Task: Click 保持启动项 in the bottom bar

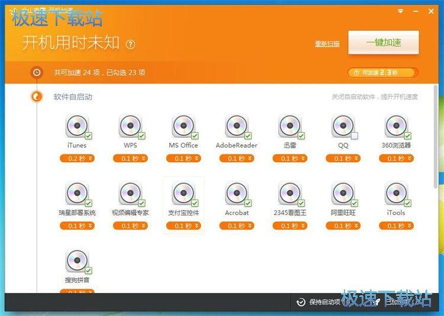Action: (x=324, y=302)
